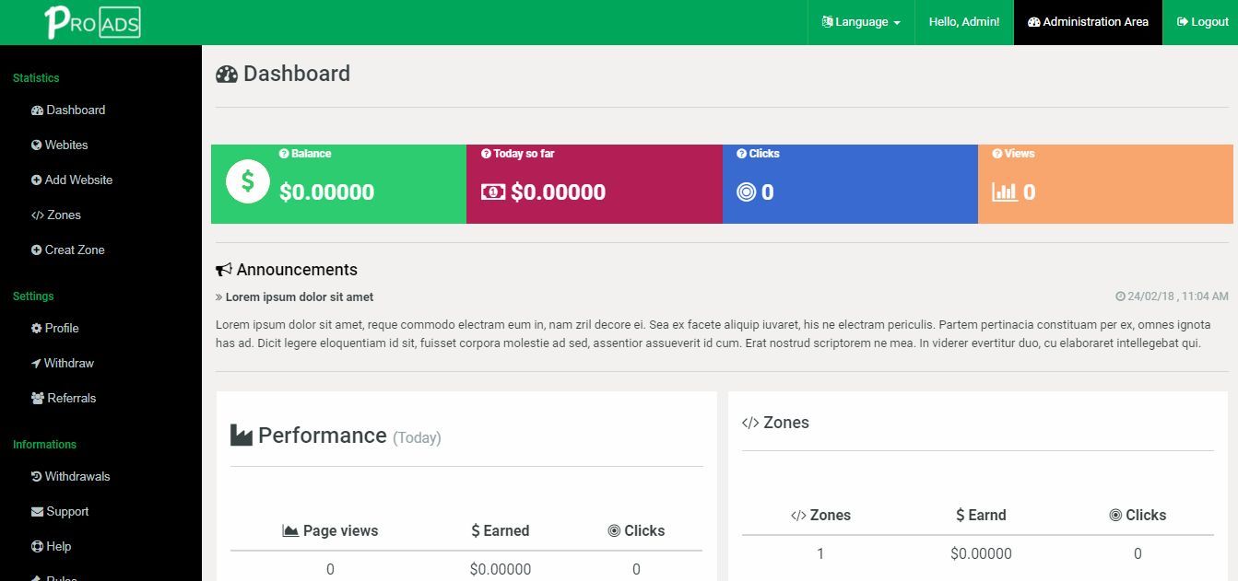
Task: Click the bar chart icon in Views card
Action: 1005,192
